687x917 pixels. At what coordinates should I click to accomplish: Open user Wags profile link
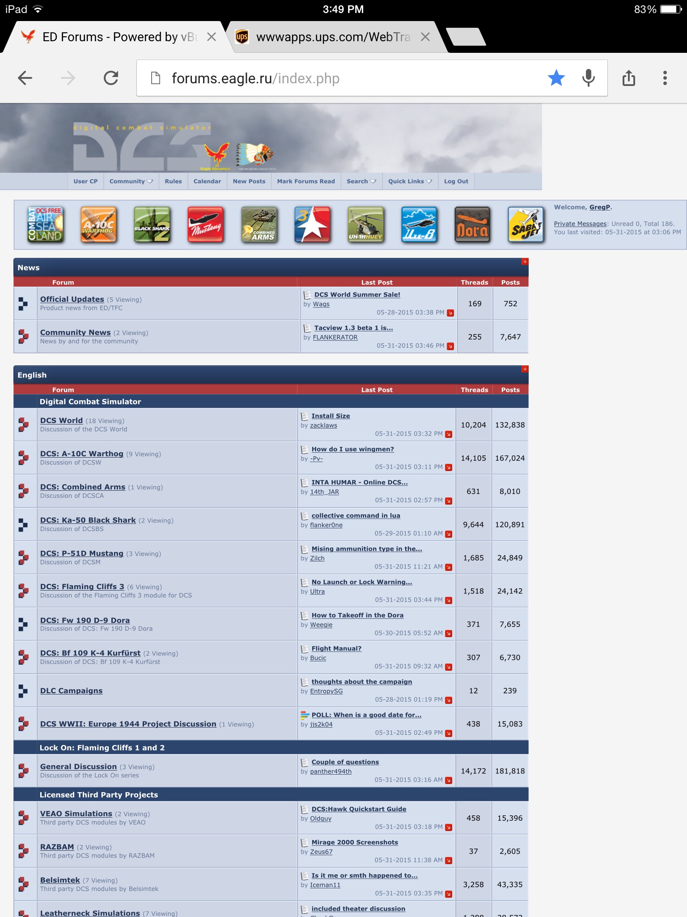pos(321,304)
